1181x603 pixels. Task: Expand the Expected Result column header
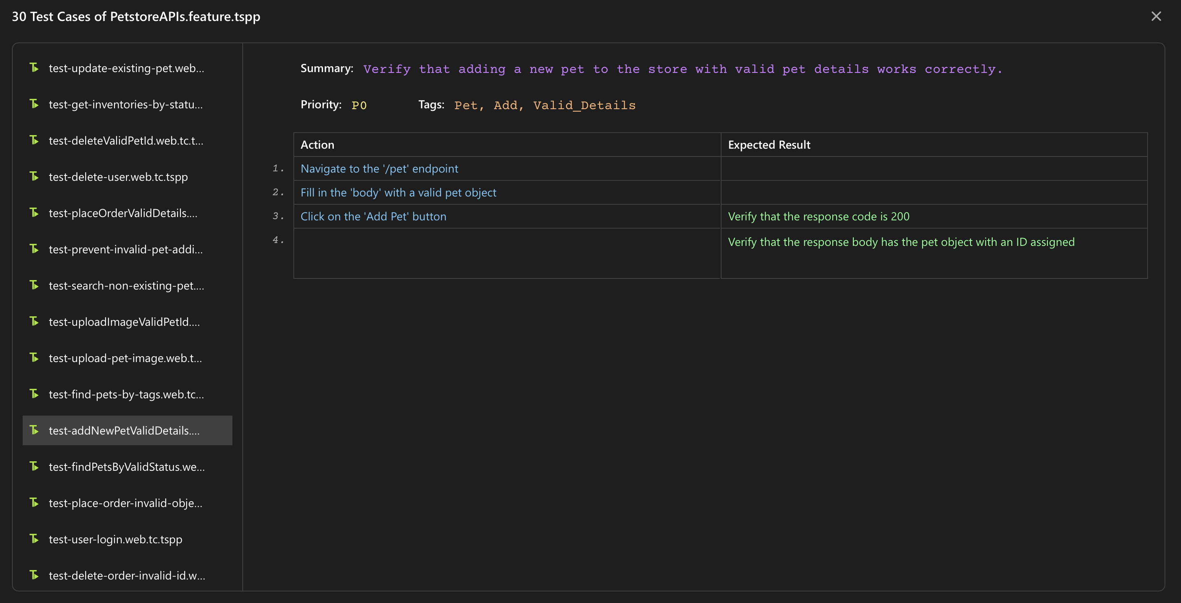coord(769,144)
